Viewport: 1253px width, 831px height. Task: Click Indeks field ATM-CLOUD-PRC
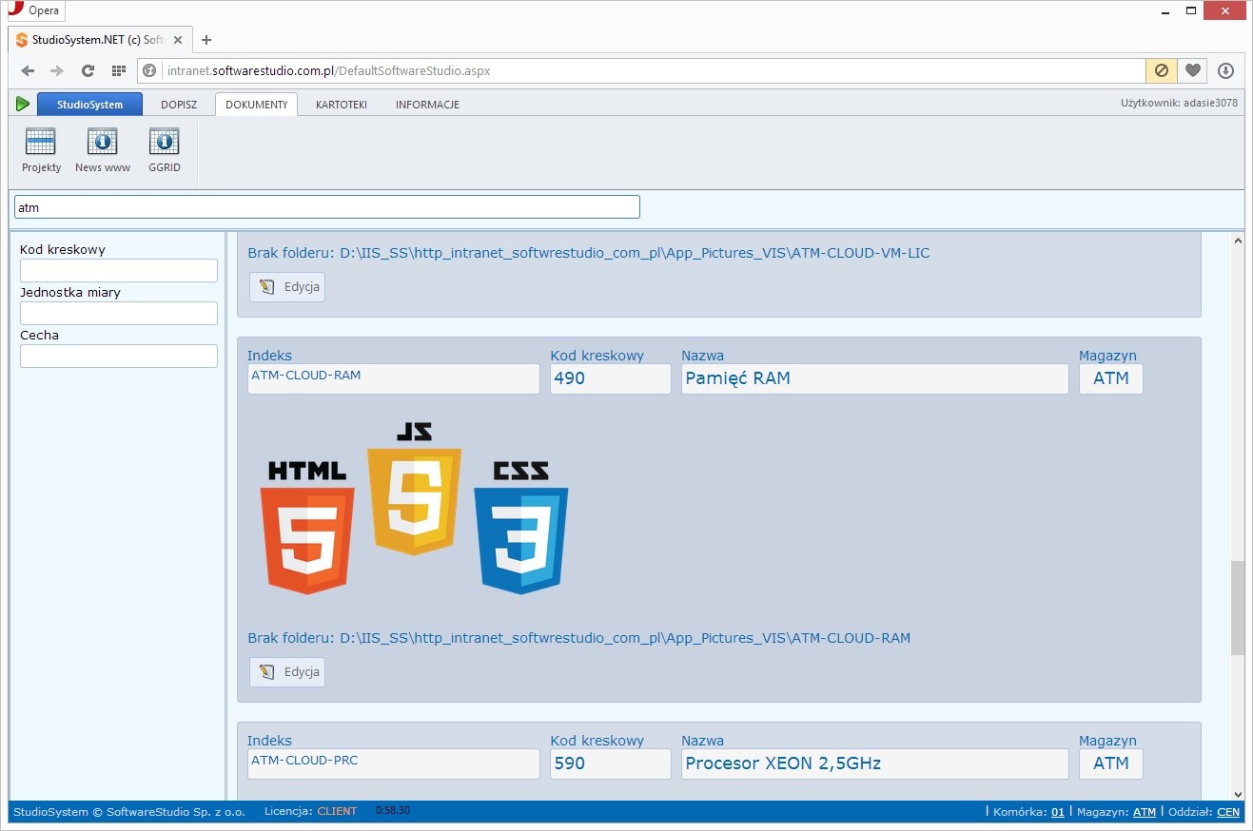pos(394,763)
